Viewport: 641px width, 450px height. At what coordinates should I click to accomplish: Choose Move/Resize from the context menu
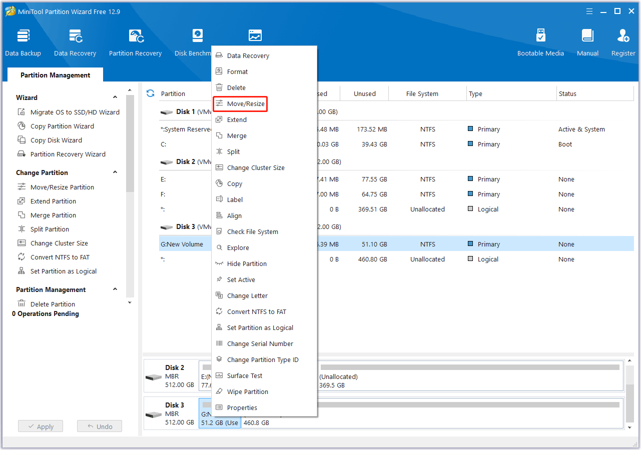click(x=240, y=103)
